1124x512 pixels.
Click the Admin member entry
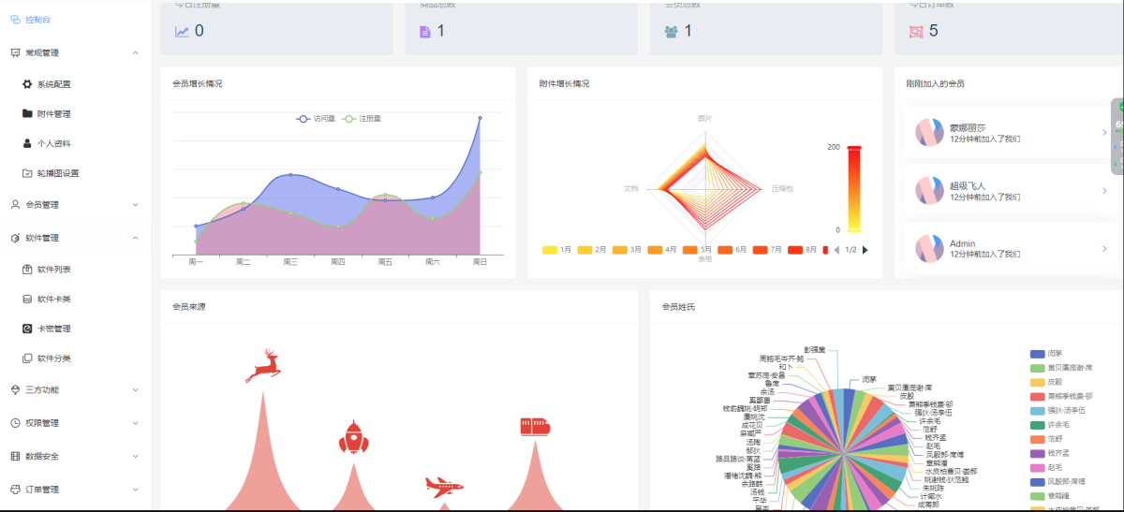tap(1010, 249)
